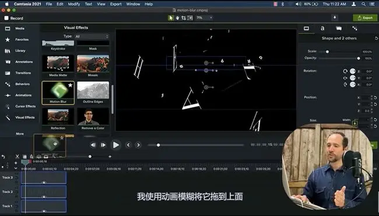Click the Z rotation dial
The height and width of the screenshot is (216, 379).
(x=352, y=71)
